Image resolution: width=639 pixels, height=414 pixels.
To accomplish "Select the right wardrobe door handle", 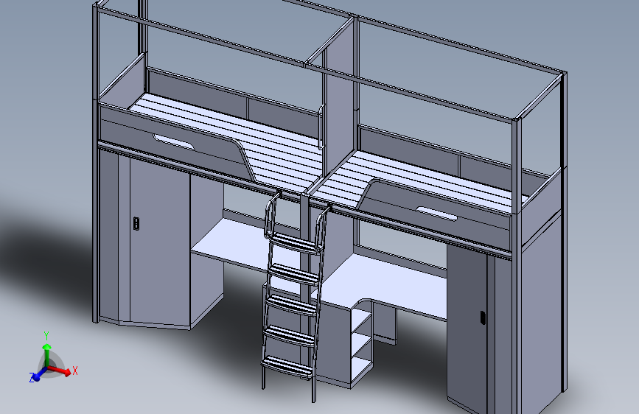I will point(483,317).
